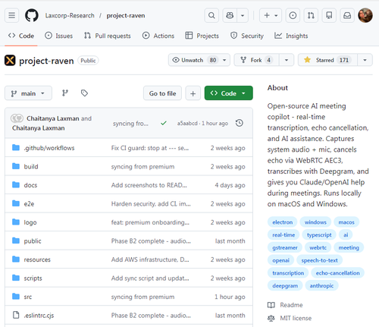
Task: Open the docs folder
Action: point(30,185)
